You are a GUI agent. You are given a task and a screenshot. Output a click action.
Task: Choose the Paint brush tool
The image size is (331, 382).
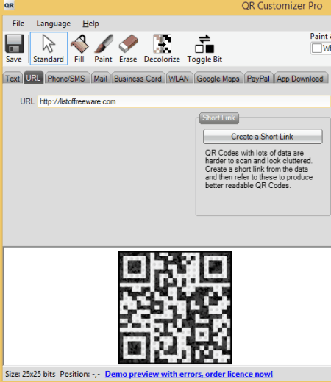point(103,48)
